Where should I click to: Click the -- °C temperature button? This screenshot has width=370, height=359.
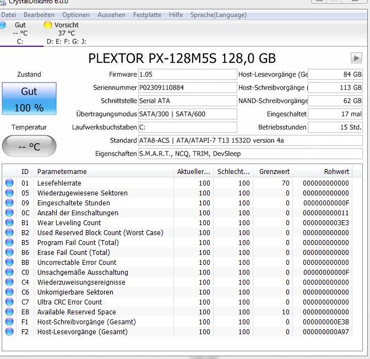click(x=29, y=146)
